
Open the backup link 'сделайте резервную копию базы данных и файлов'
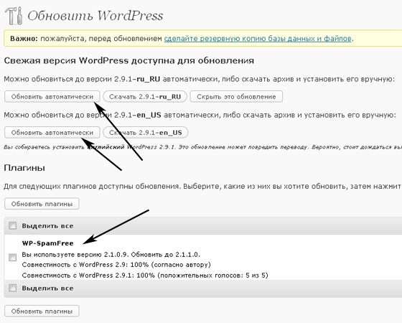coord(258,39)
